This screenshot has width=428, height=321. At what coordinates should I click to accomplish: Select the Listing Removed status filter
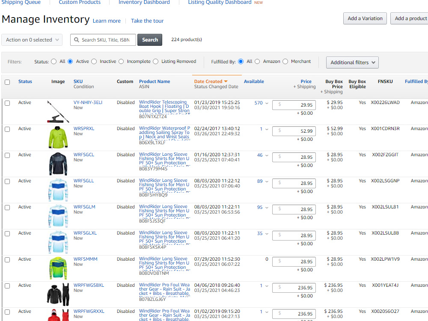[156, 61]
